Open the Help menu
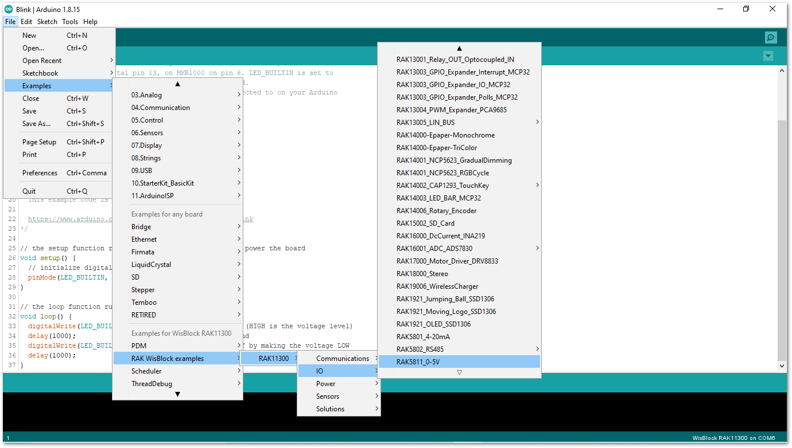The height and width of the screenshot is (448, 792). (90, 22)
